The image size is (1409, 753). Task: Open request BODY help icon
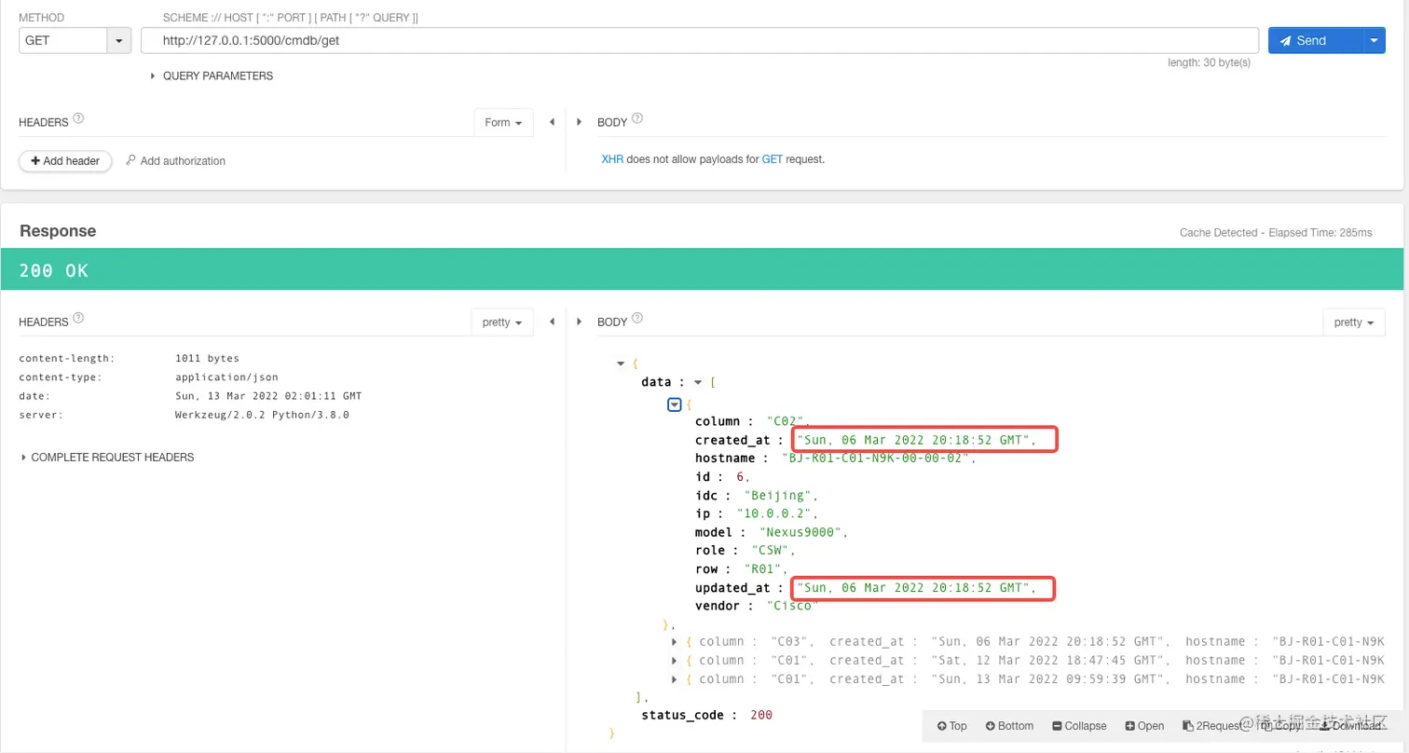(637, 119)
